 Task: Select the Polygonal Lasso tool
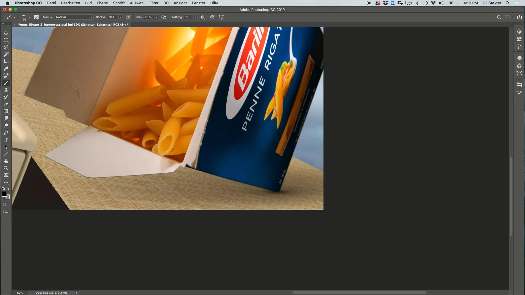pyautogui.click(x=6, y=47)
